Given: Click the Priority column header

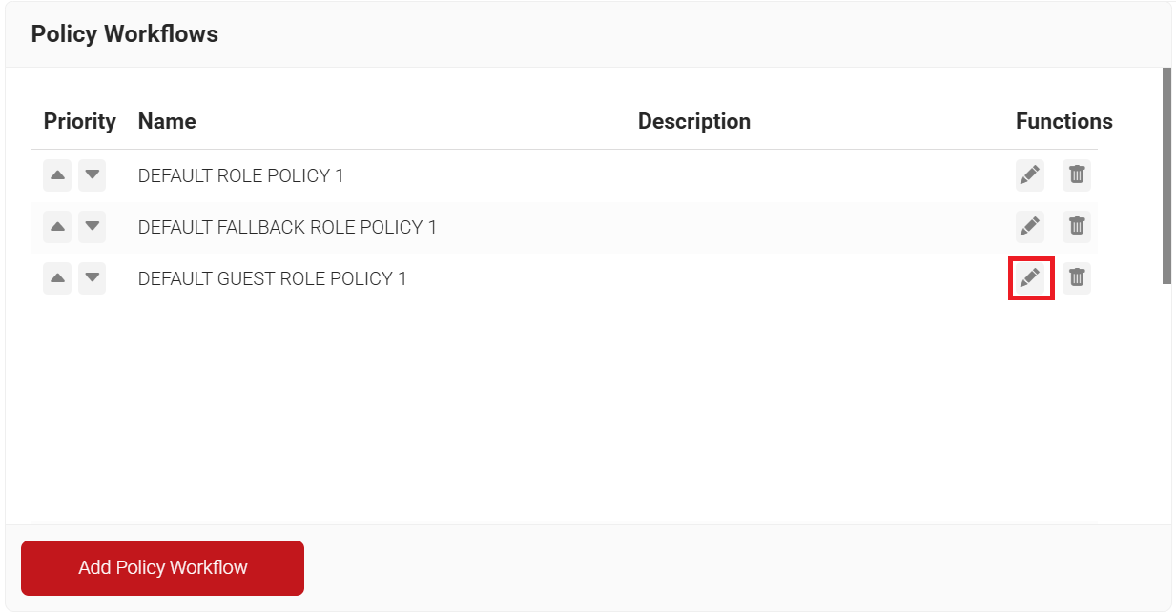Looking at the screenshot, I should coord(79,122).
